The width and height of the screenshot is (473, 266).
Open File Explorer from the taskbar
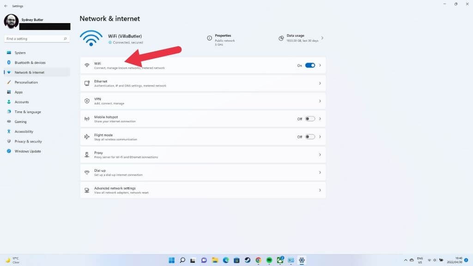pyautogui.click(x=215, y=260)
